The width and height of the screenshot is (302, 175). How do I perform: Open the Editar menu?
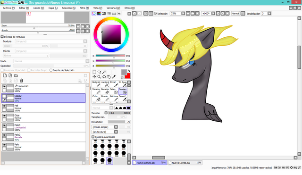[x=24, y=8]
